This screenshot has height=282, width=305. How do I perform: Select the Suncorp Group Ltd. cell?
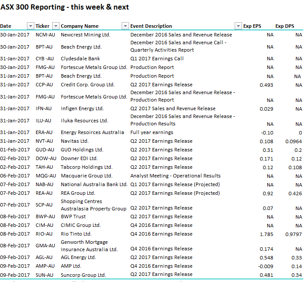[x=83, y=275]
